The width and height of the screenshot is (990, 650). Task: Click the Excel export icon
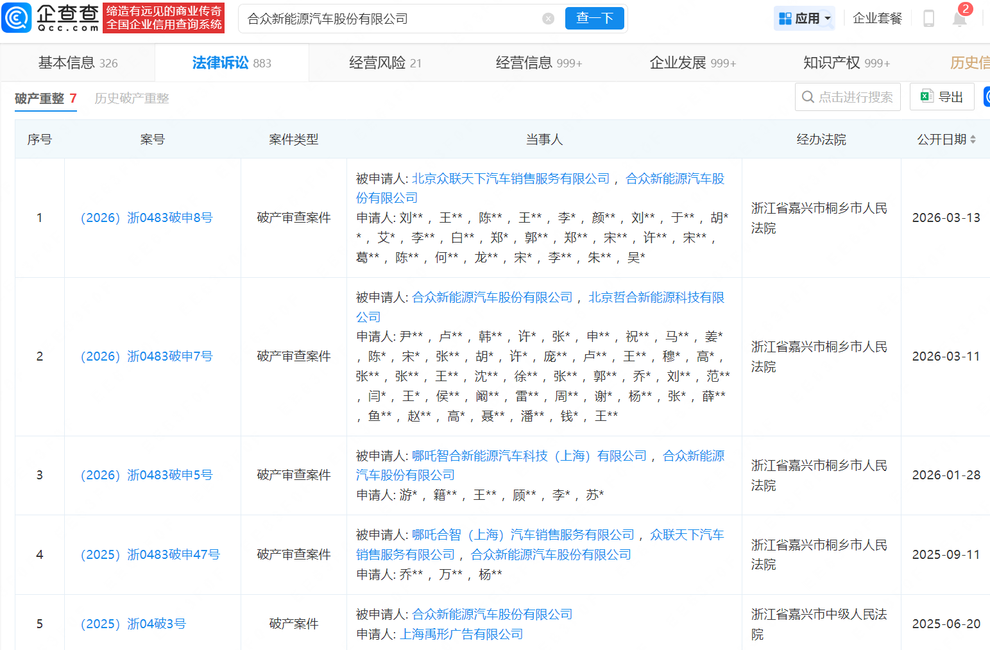[926, 97]
